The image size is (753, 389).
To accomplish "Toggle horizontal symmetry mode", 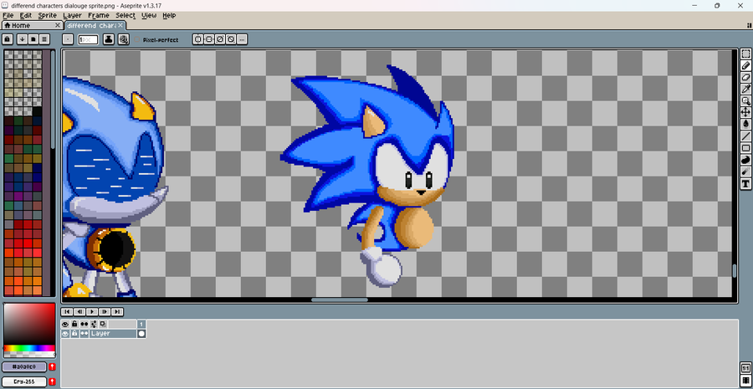I will click(x=198, y=39).
